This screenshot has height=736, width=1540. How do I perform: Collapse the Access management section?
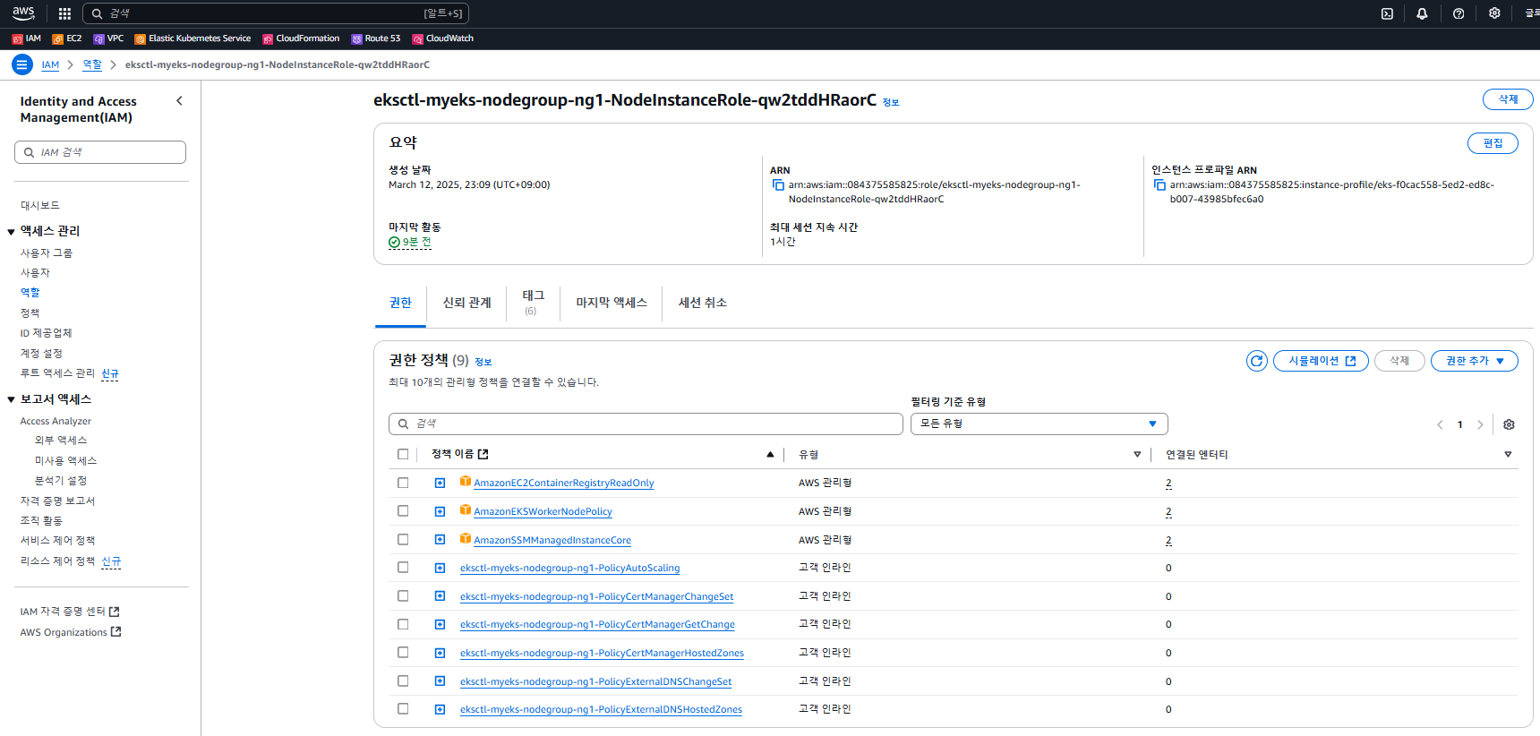click(11, 231)
